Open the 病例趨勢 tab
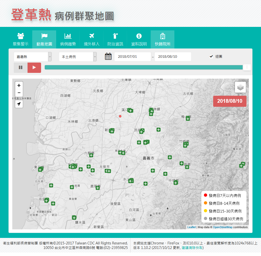This screenshot has height=256, width=261. (x=68, y=40)
